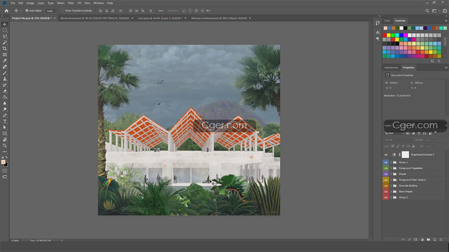Viewport: 449px width, 252px height.
Task: Hide the Group 1 layer group
Action: (x=386, y=162)
